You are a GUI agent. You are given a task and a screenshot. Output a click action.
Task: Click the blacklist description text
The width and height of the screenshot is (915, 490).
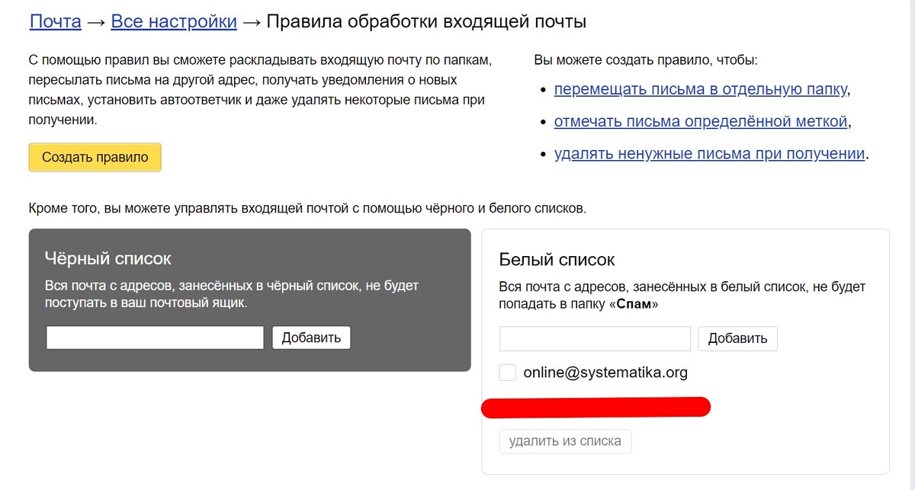(x=233, y=294)
